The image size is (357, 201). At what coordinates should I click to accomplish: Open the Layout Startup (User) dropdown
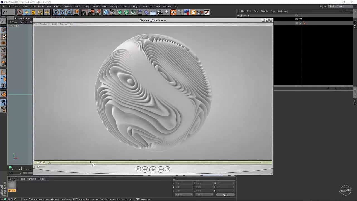coord(340,6)
